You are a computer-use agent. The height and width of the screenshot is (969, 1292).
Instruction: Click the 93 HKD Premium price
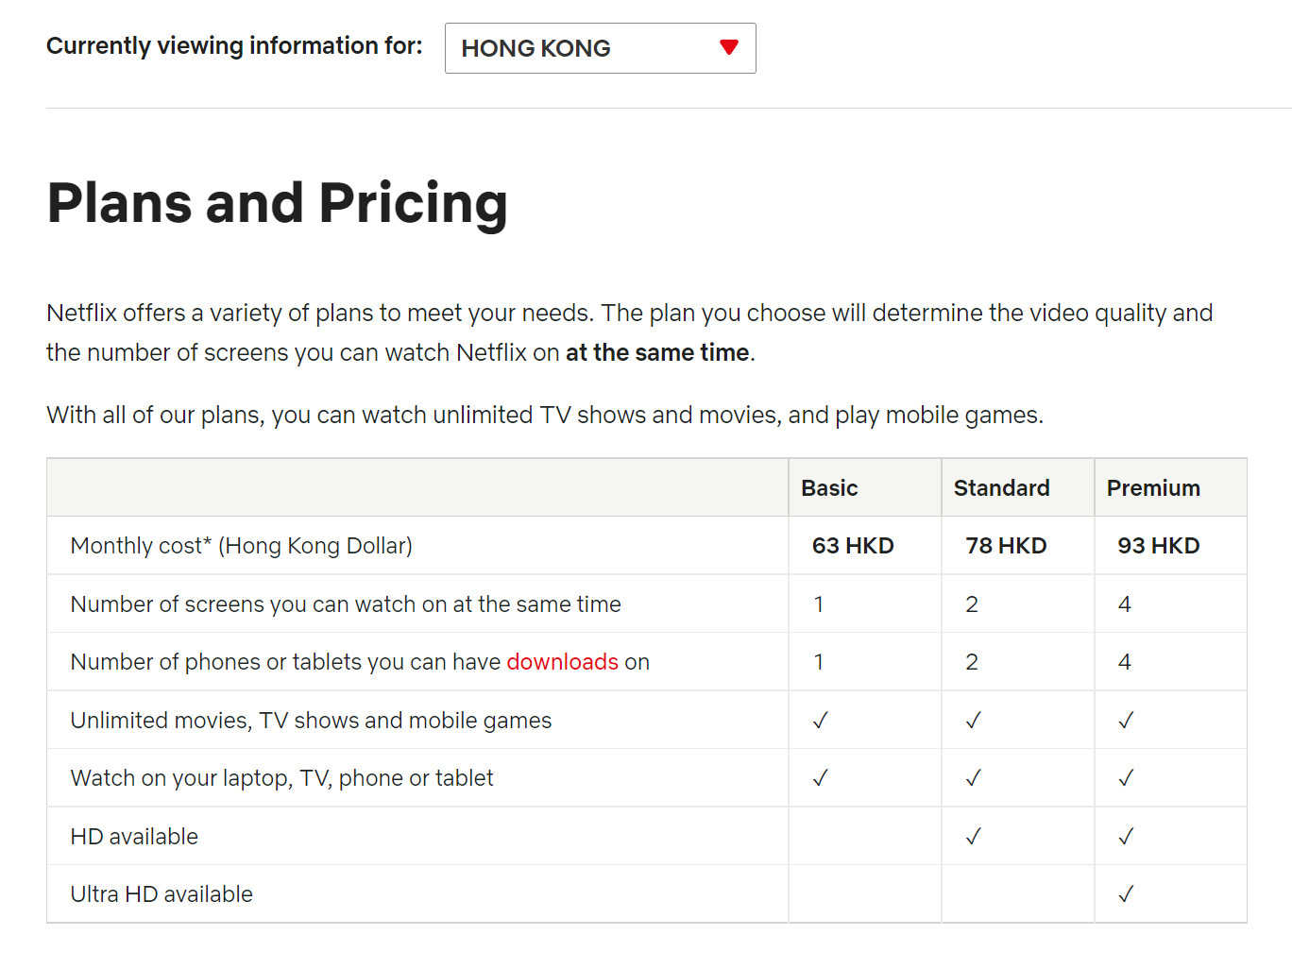click(1159, 546)
